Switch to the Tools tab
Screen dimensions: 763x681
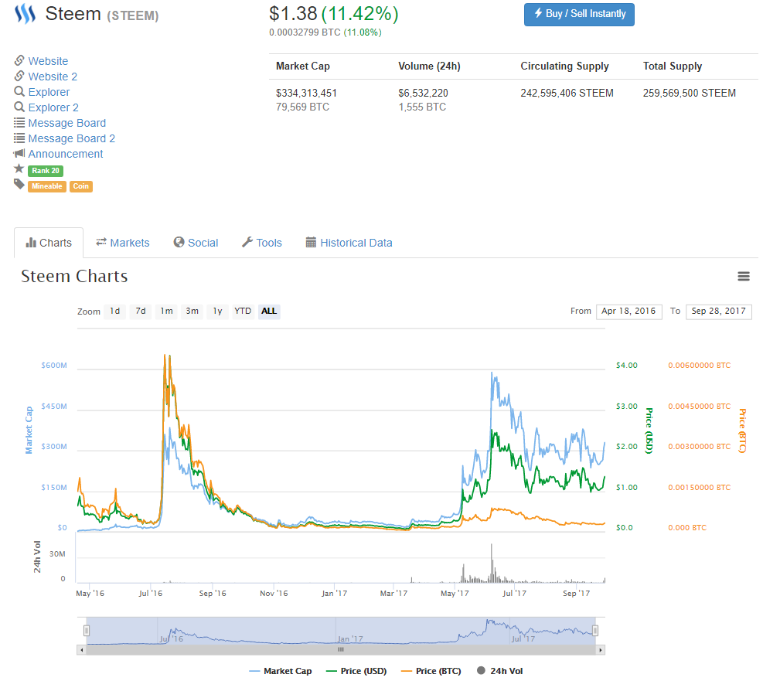pos(262,243)
